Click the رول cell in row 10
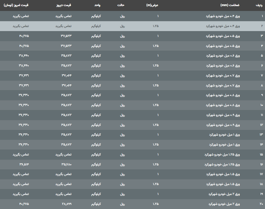The height and width of the screenshot is (209, 265). tap(122, 105)
